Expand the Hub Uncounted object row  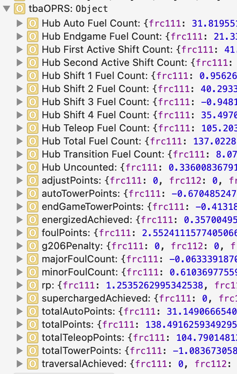pos(20,167)
